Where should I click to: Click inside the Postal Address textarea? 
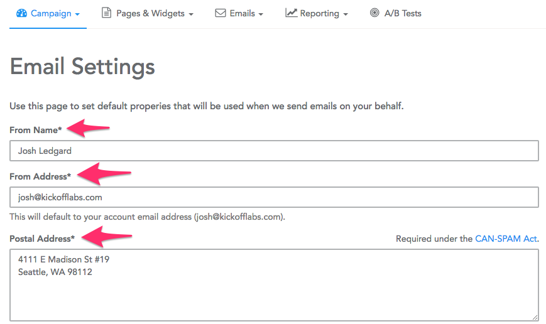274,289
